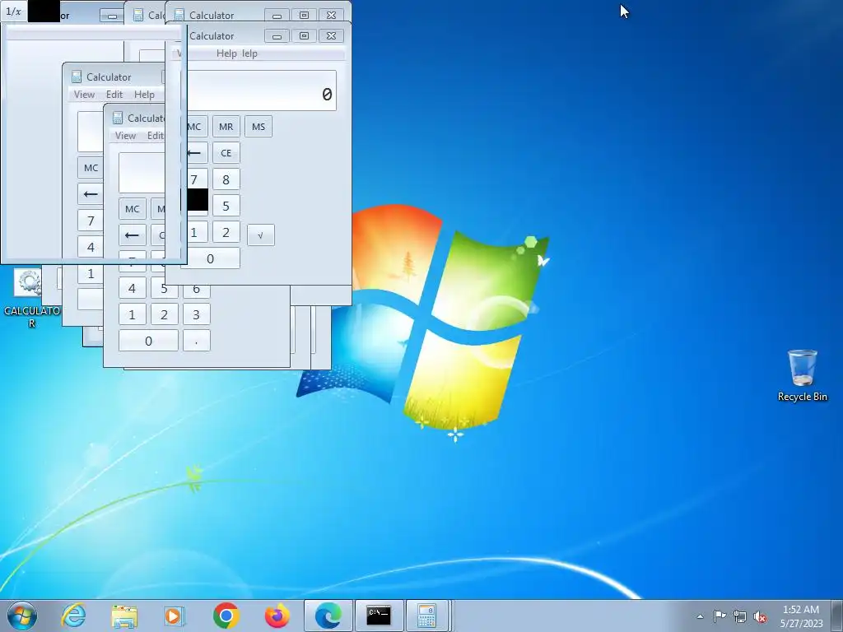Click the square root √ button
The height and width of the screenshot is (632, 843).
coord(261,235)
